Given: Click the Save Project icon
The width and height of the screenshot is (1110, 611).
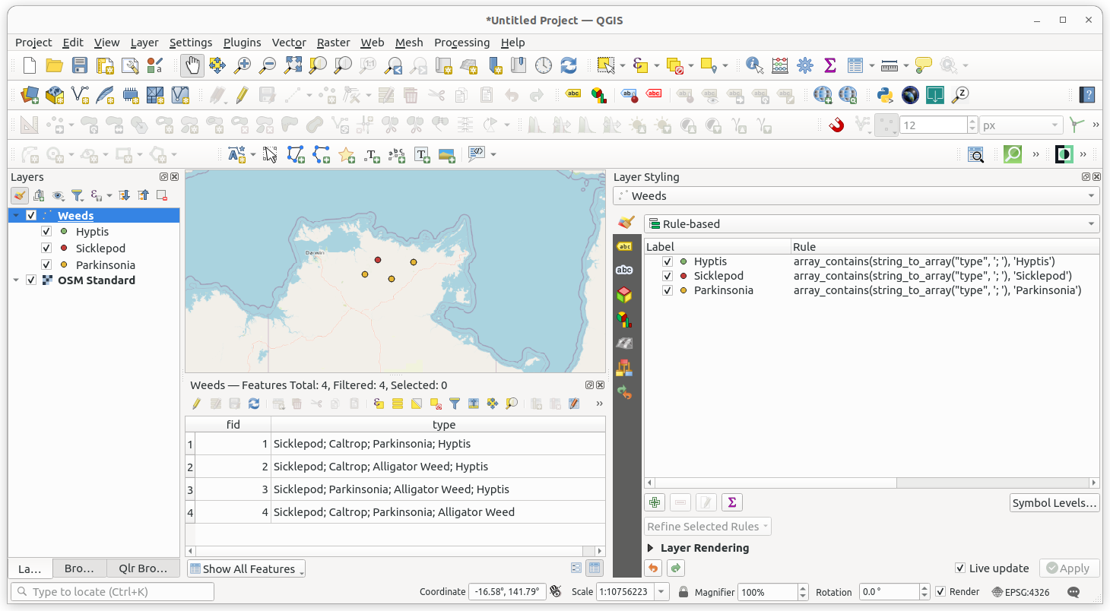Looking at the screenshot, I should [79, 65].
